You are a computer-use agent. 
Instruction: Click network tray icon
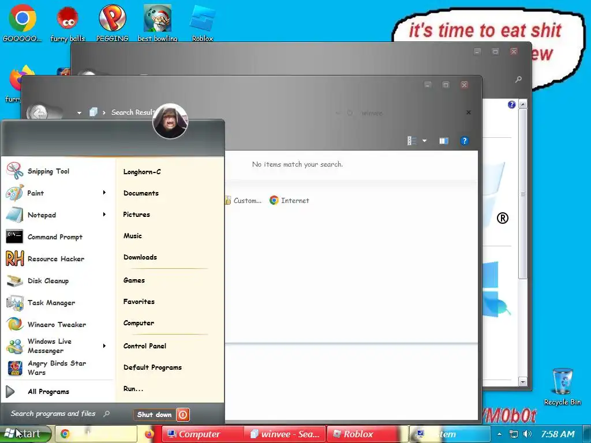click(x=513, y=434)
